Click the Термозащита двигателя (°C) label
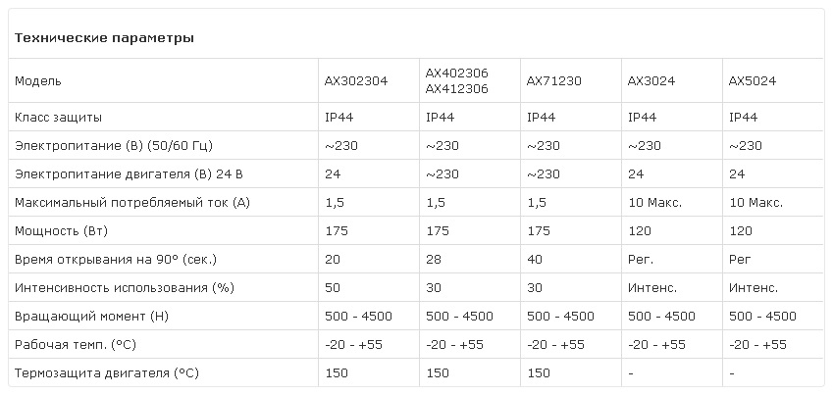833x395 pixels. point(107,373)
